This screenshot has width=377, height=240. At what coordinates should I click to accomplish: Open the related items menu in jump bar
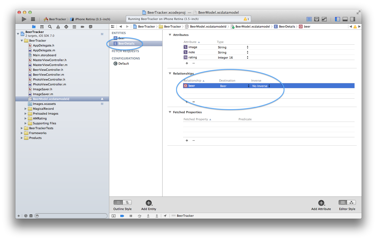click(113, 26)
